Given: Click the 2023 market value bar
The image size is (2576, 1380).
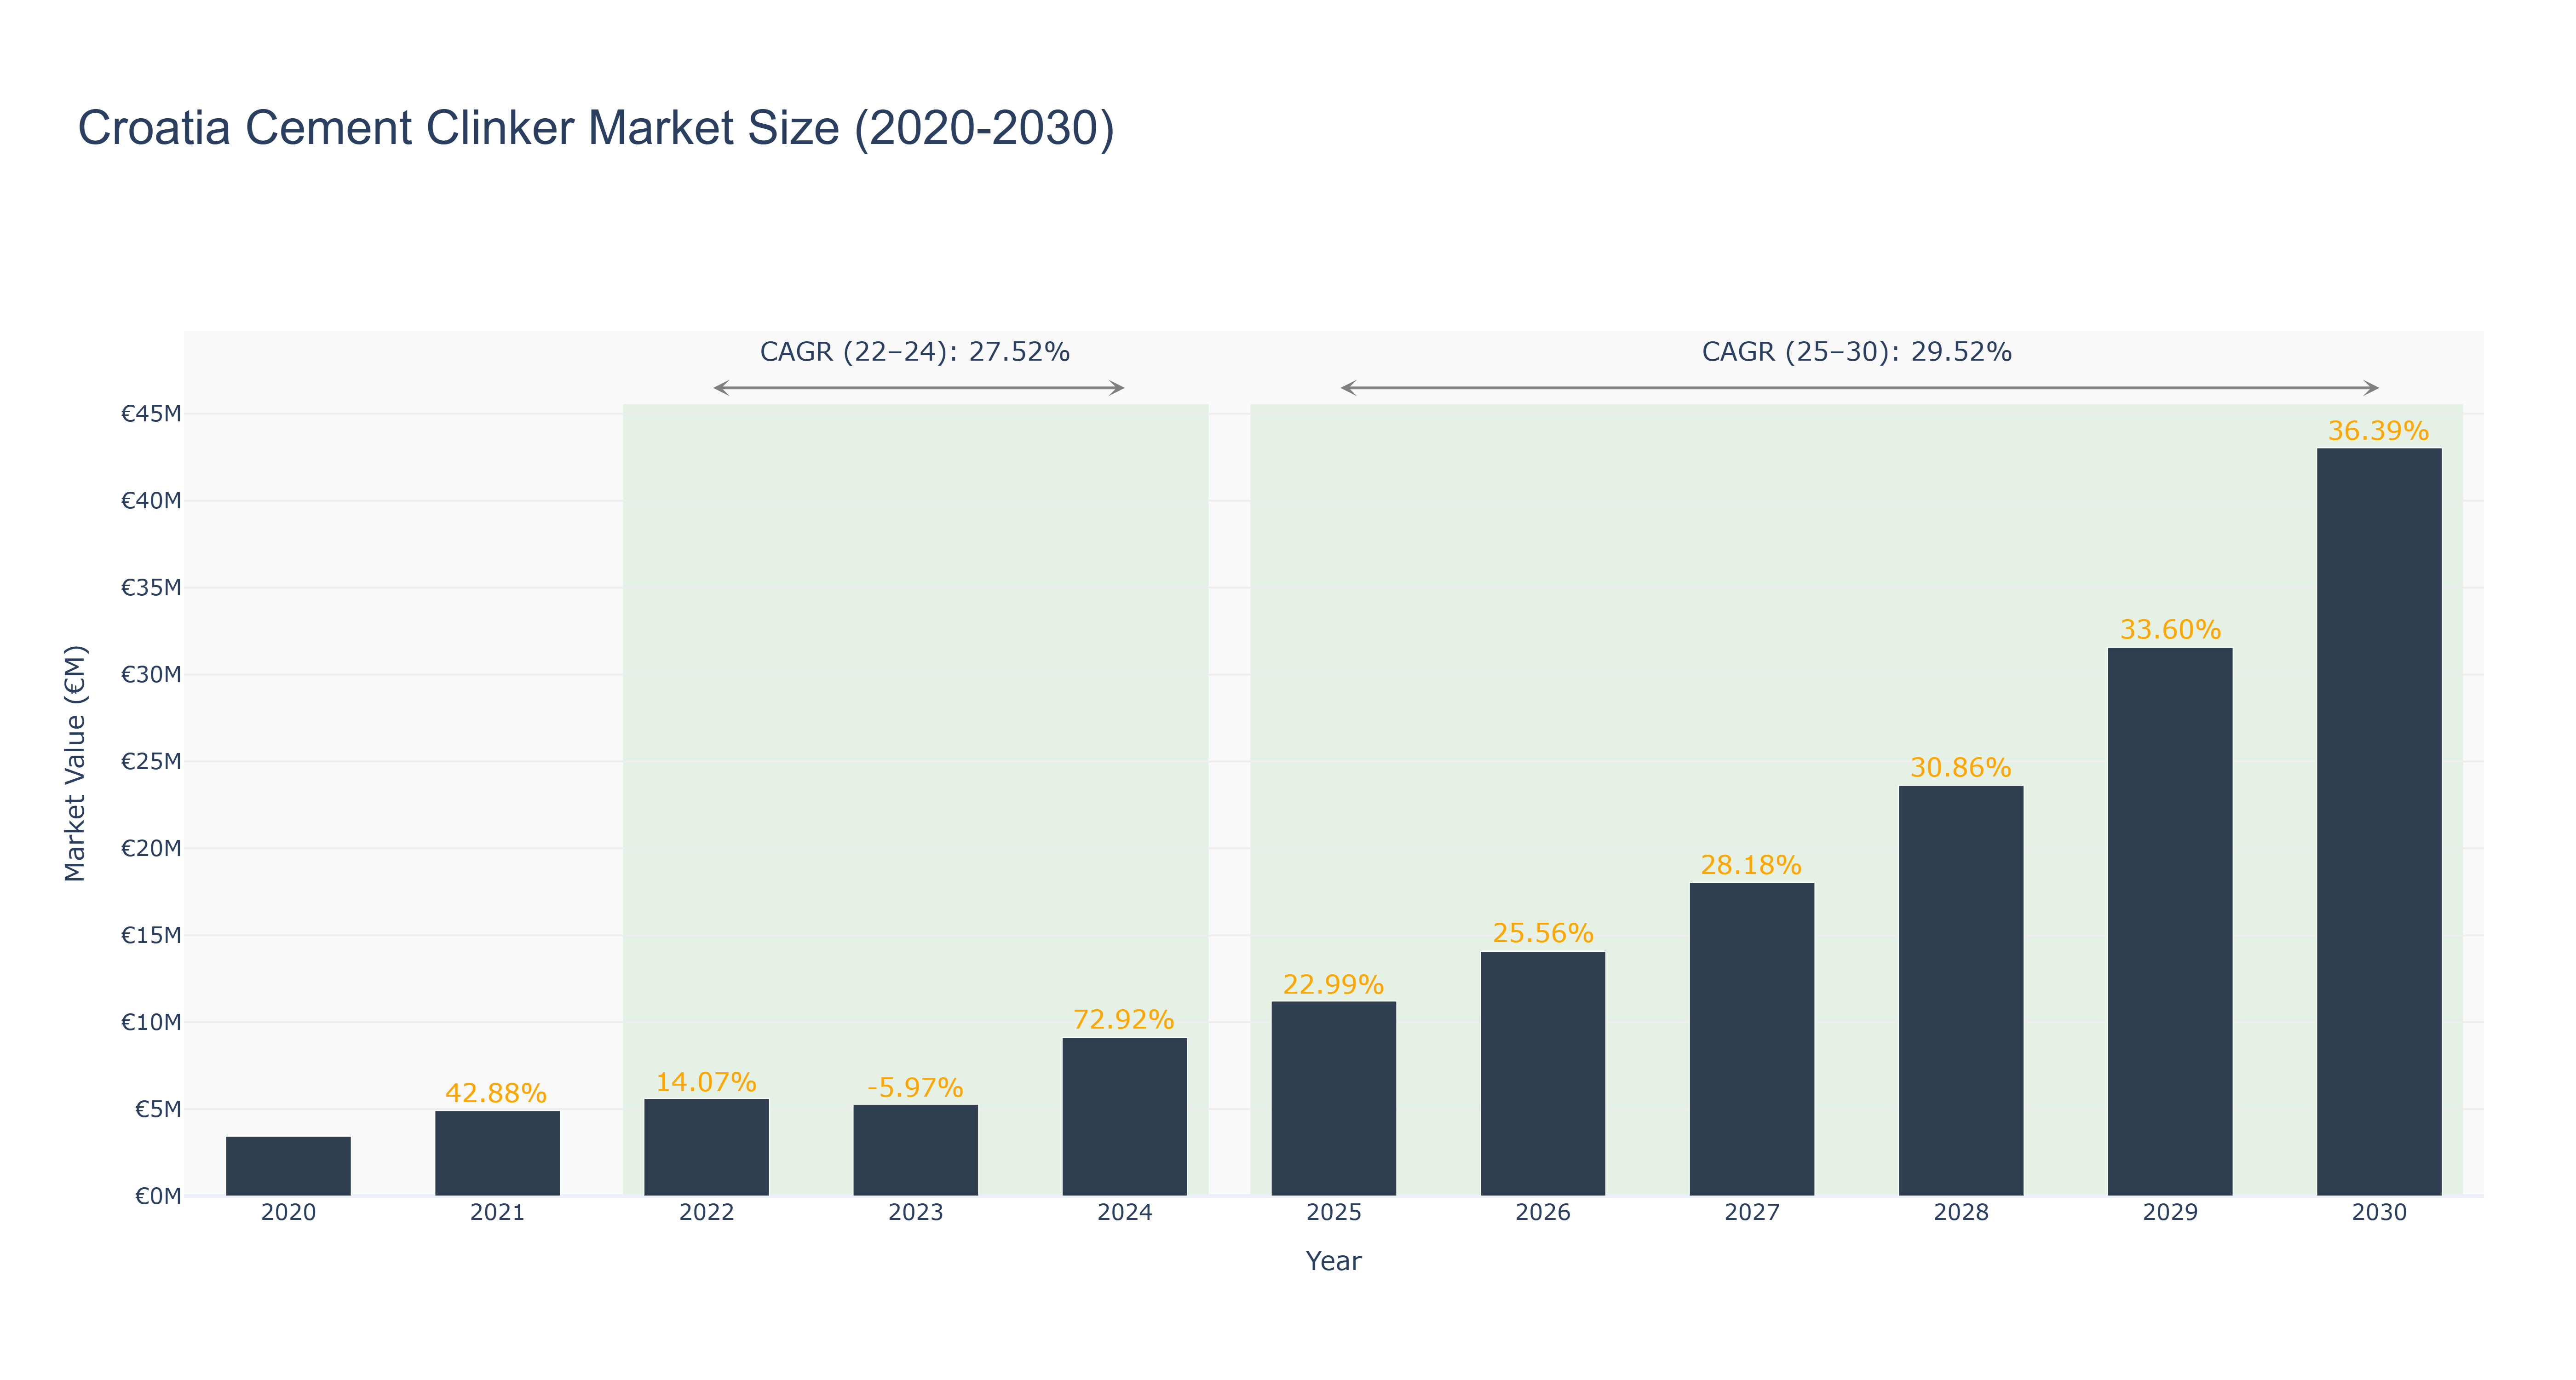Looking at the screenshot, I should pos(916,1150).
